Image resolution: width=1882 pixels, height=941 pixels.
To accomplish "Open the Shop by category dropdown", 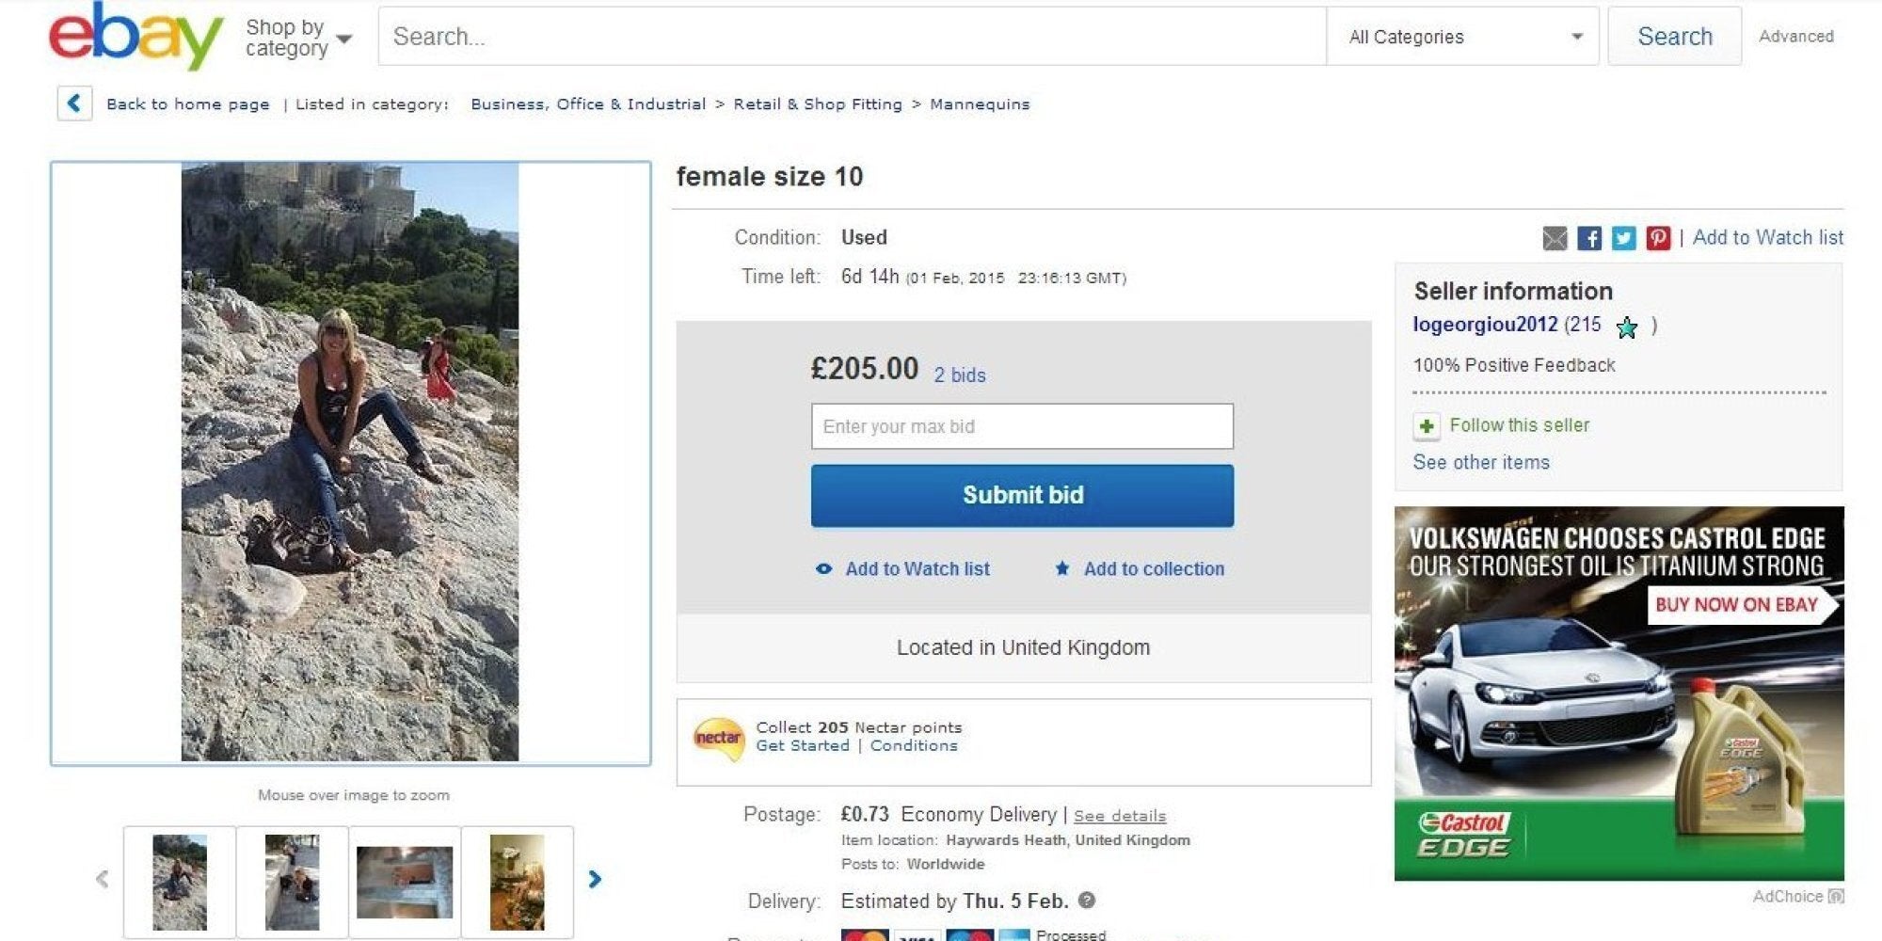I will 297,38.
